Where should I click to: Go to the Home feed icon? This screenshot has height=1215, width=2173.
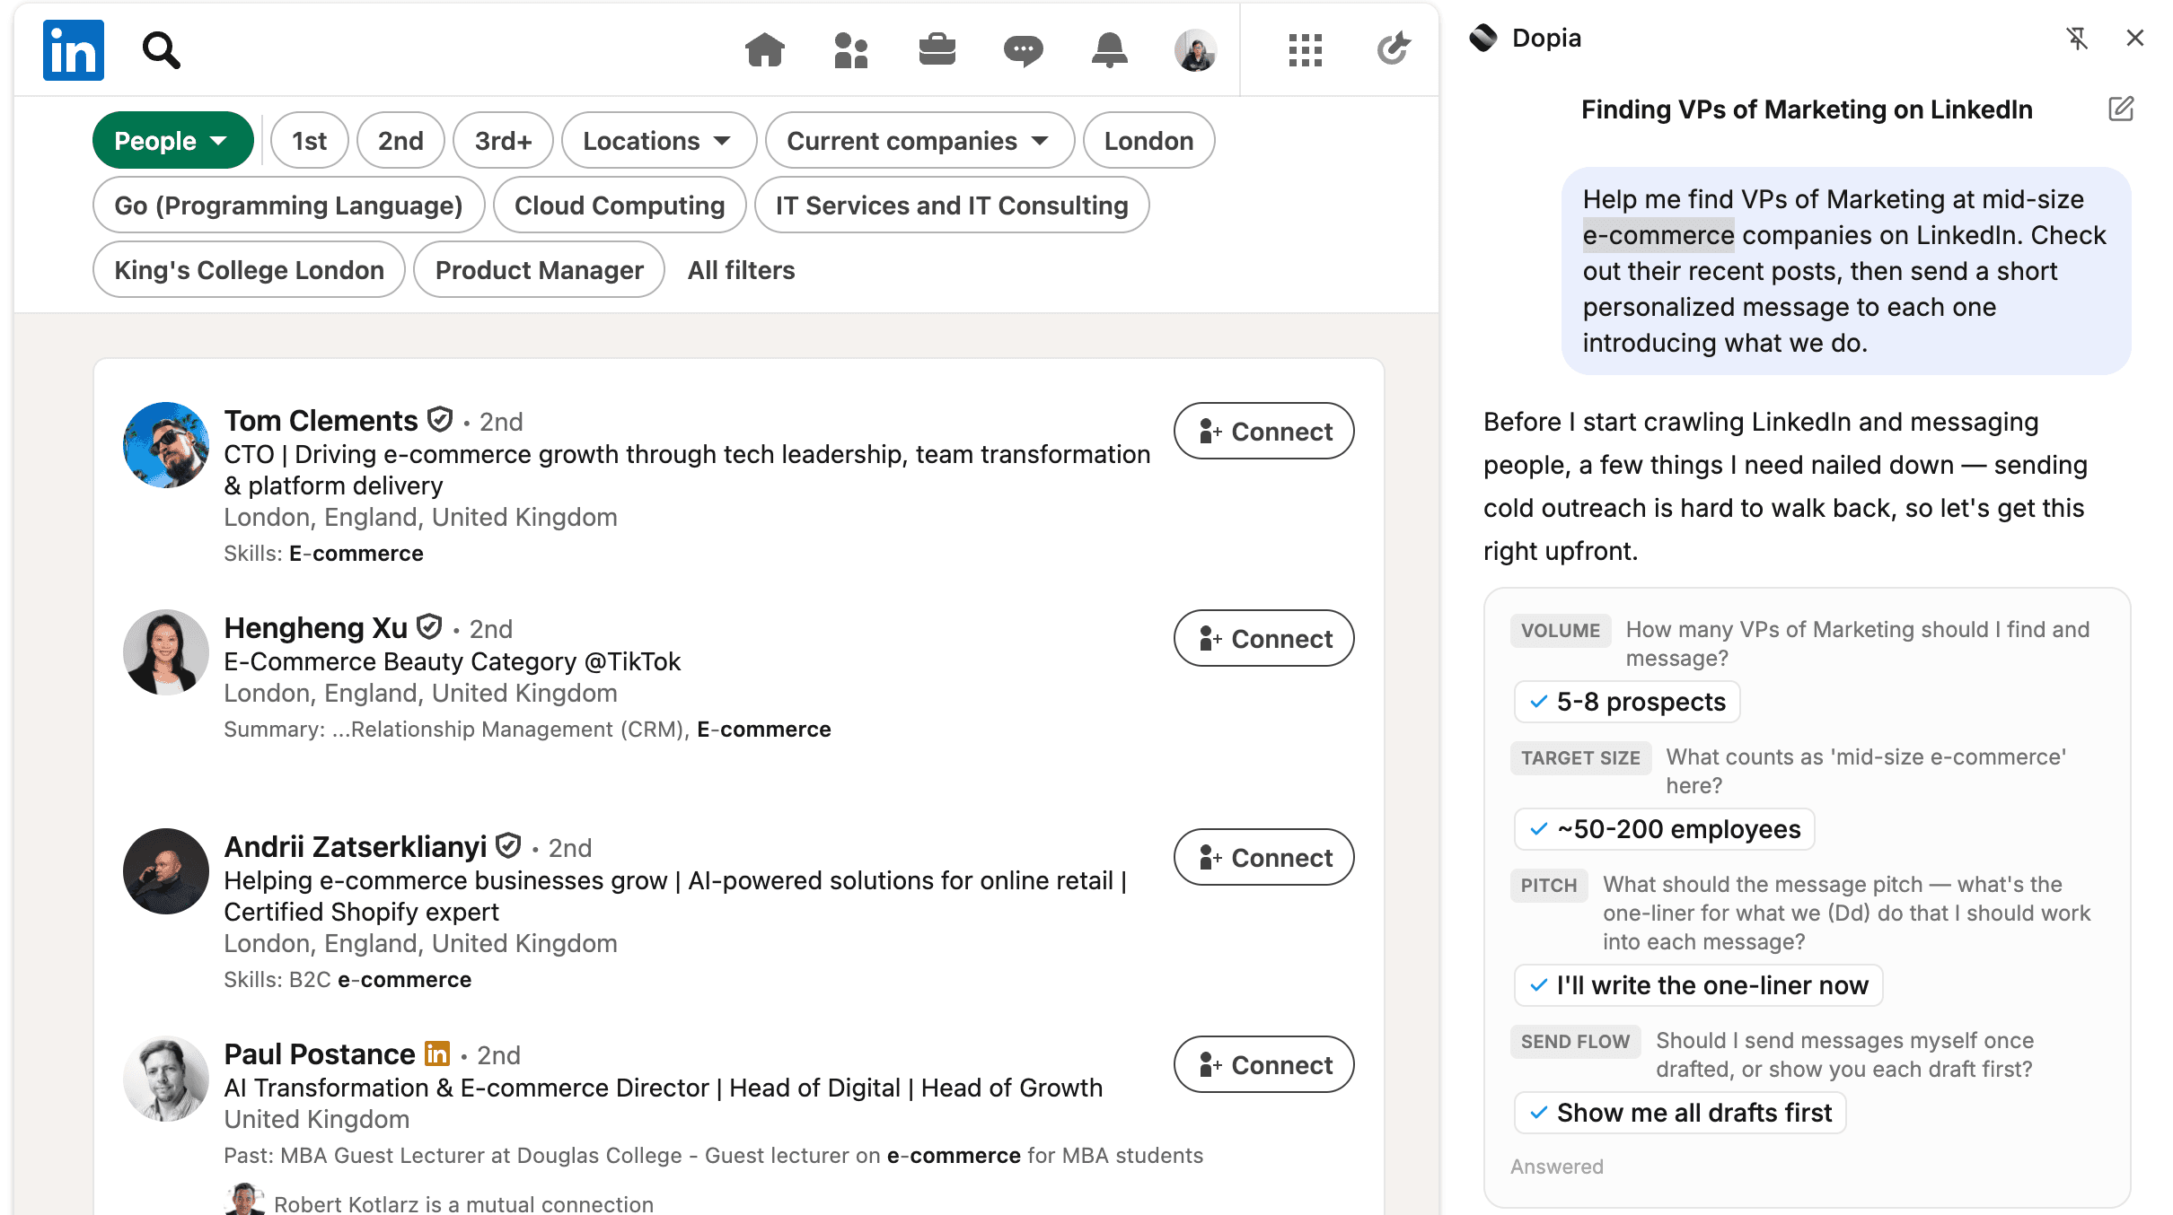point(765,50)
